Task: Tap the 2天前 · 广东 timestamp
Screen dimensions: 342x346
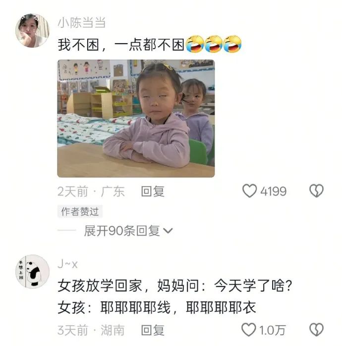Action: 91,191
